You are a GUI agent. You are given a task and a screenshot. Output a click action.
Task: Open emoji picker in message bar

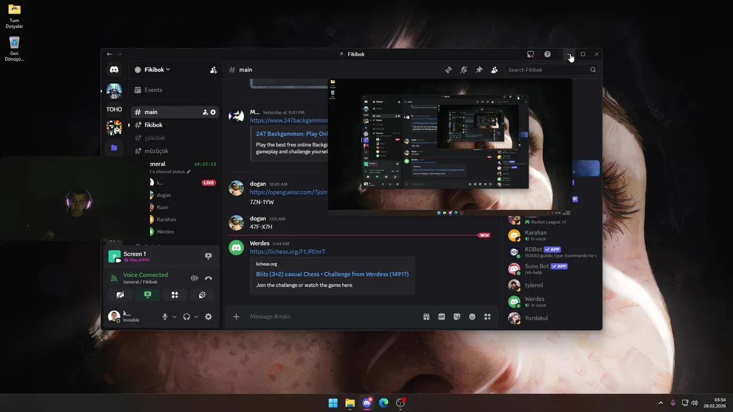click(x=472, y=316)
